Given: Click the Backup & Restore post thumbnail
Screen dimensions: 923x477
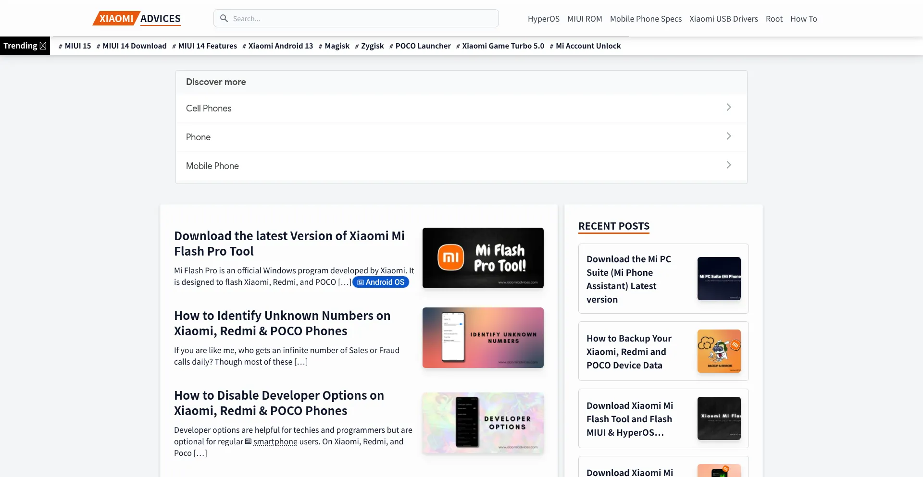Looking at the screenshot, I should 719,351.
